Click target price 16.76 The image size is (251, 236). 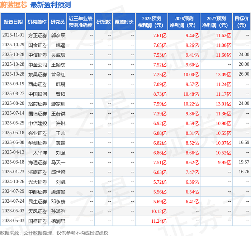pyautogui.click(x=244, y=172)
